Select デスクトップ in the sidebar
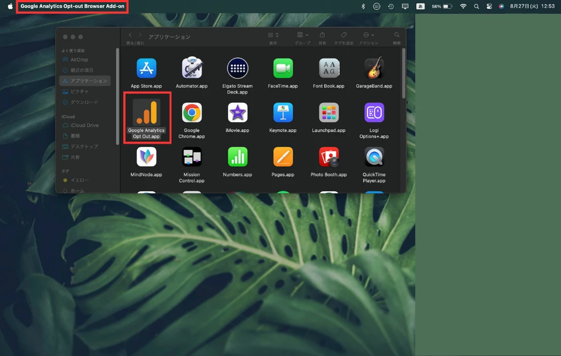 (85, 147)
